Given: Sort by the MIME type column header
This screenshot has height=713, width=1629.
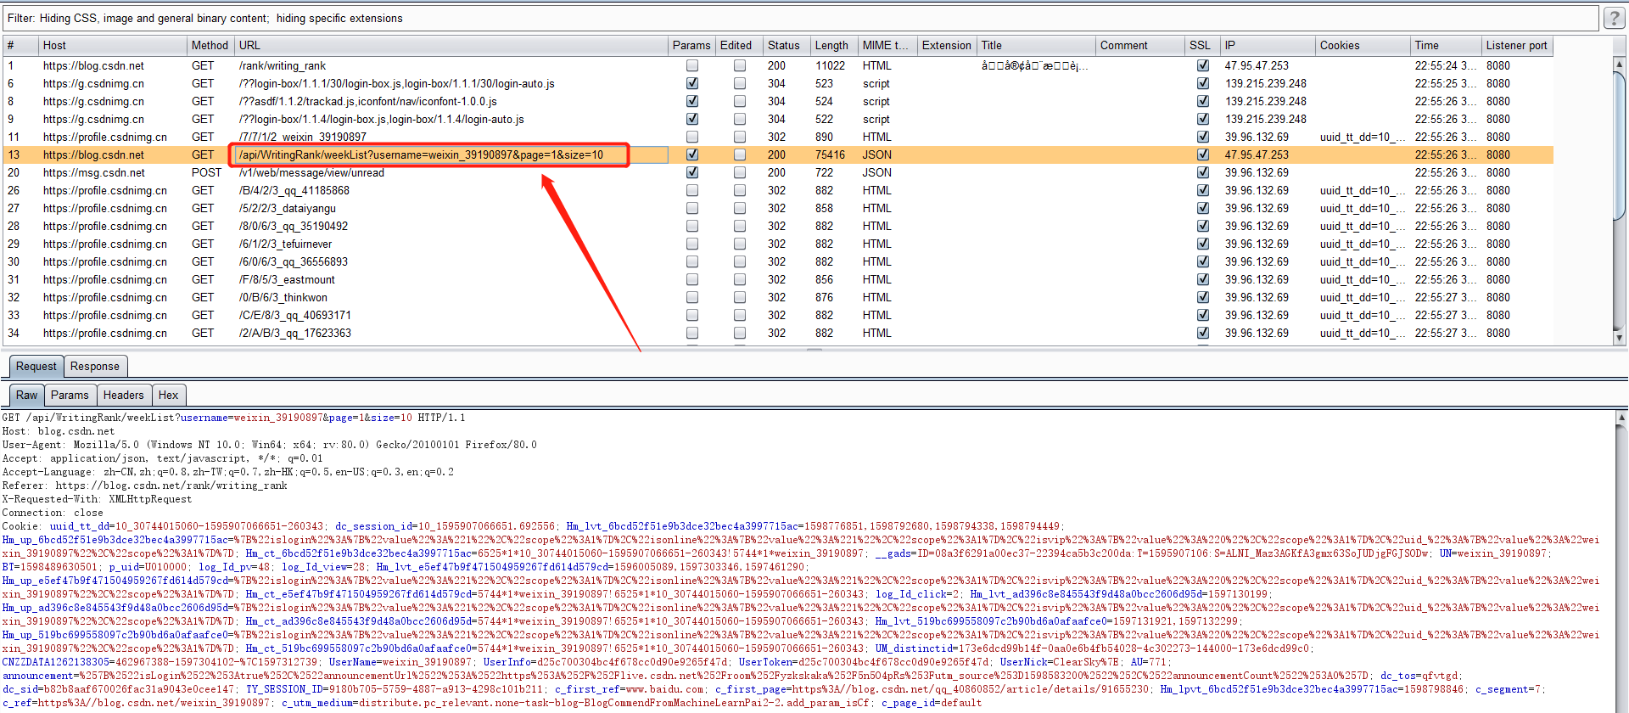Looking at the screenshot, I should pyautogui.click(x=887, y=45).
